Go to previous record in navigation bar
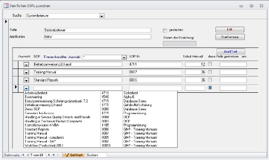This screenshot has width=269, height=160. pos(28,155)
